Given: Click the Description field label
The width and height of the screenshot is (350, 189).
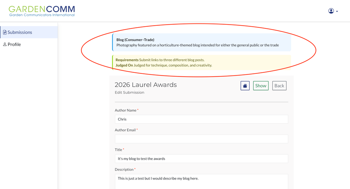Looking at the screenshot, I should pyautogui.click(x=124, y=169).
